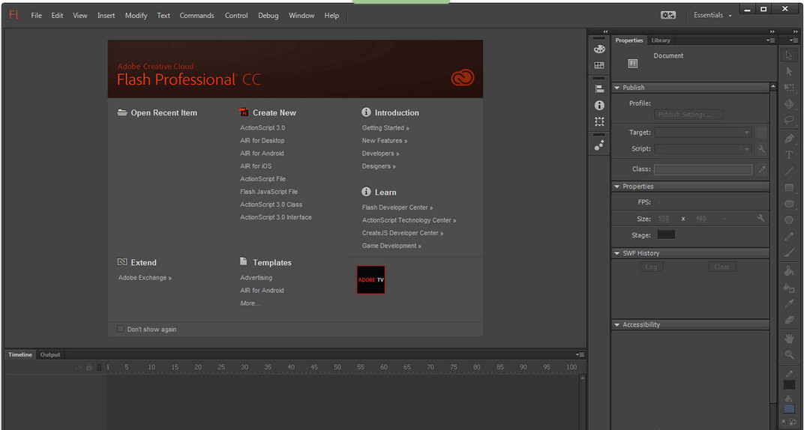Click the Publish Settings button
The image size is (804, 430).
coord(688,115)
